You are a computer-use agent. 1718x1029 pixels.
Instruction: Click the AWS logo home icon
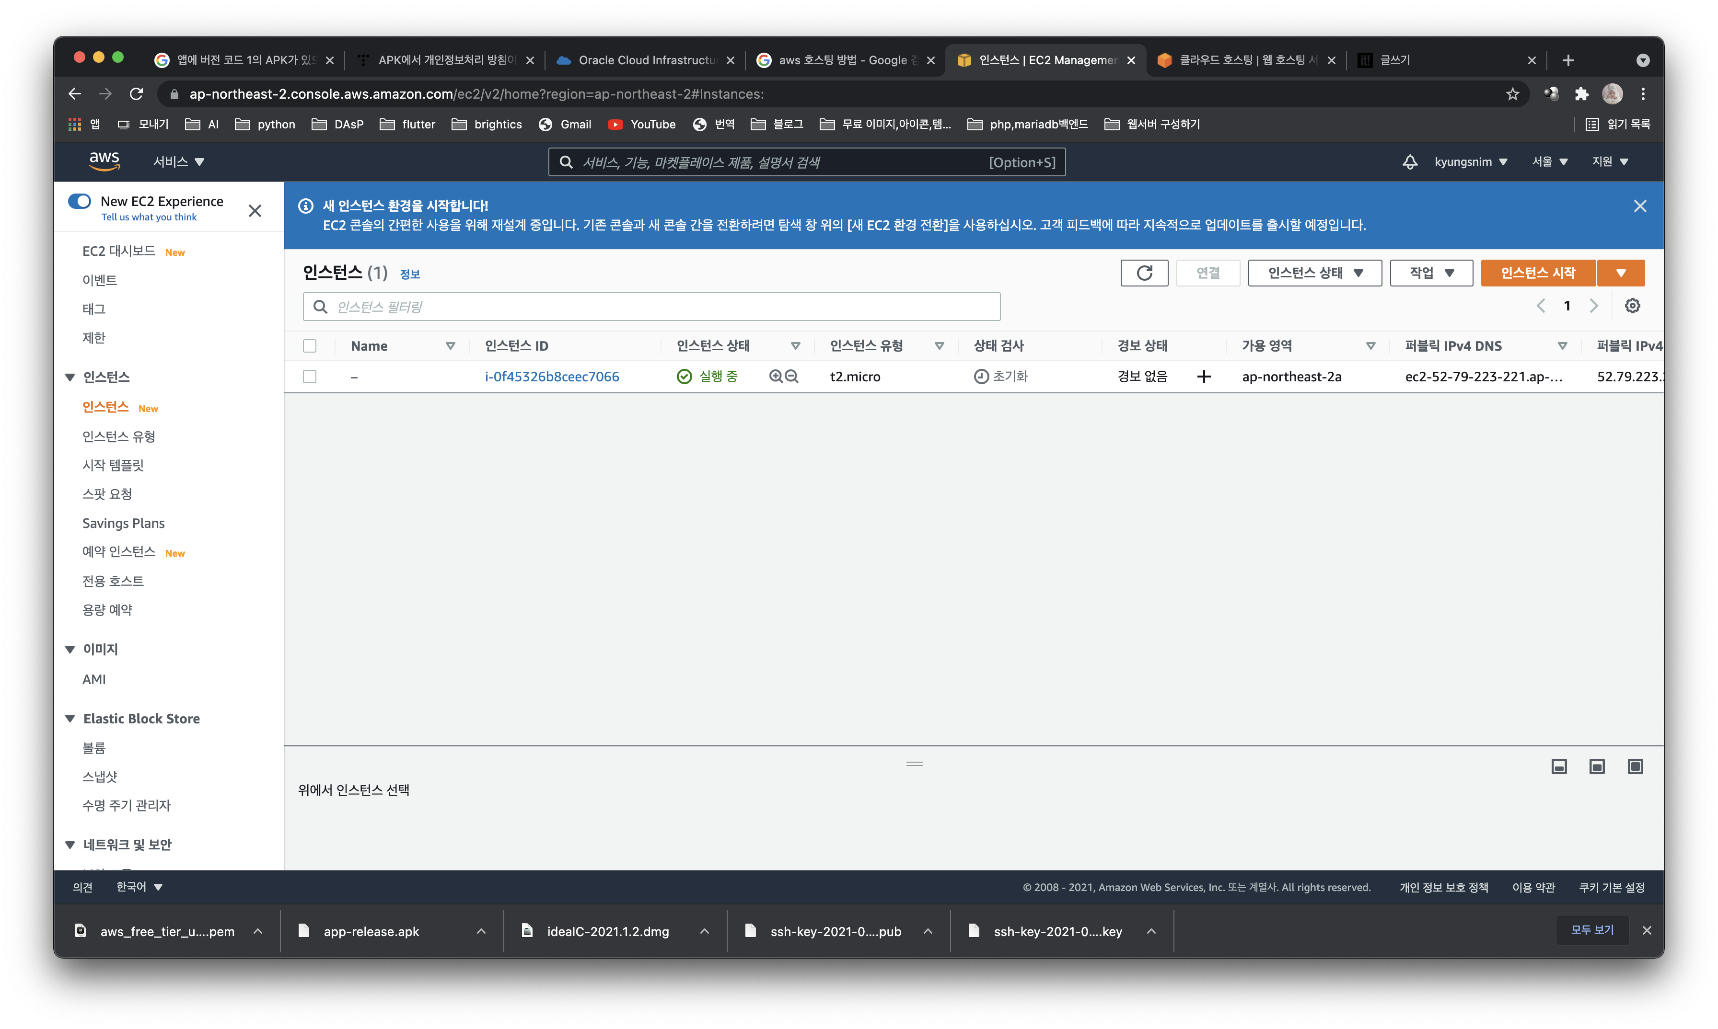(x=104, y=161)
